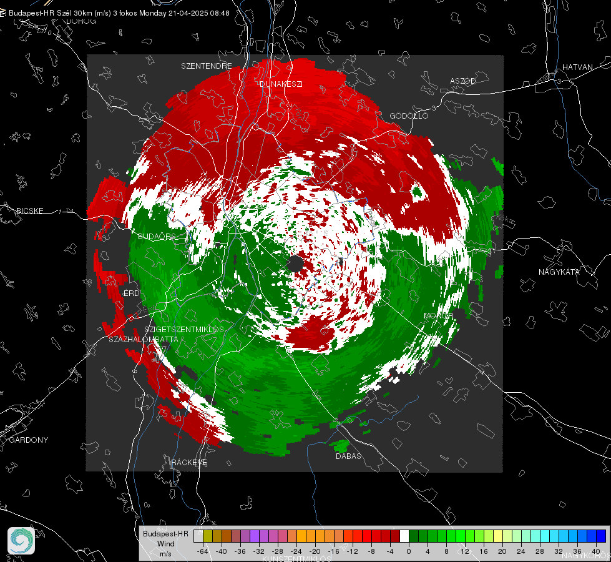Image resolution: width=611 pixels, height=562 pixels.
Task: Select the white 0 m/s legend swatch
Action: tap(404, 536)
